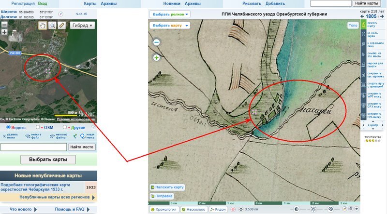Zoom in the old map with plus button

(x=156, y=58)
